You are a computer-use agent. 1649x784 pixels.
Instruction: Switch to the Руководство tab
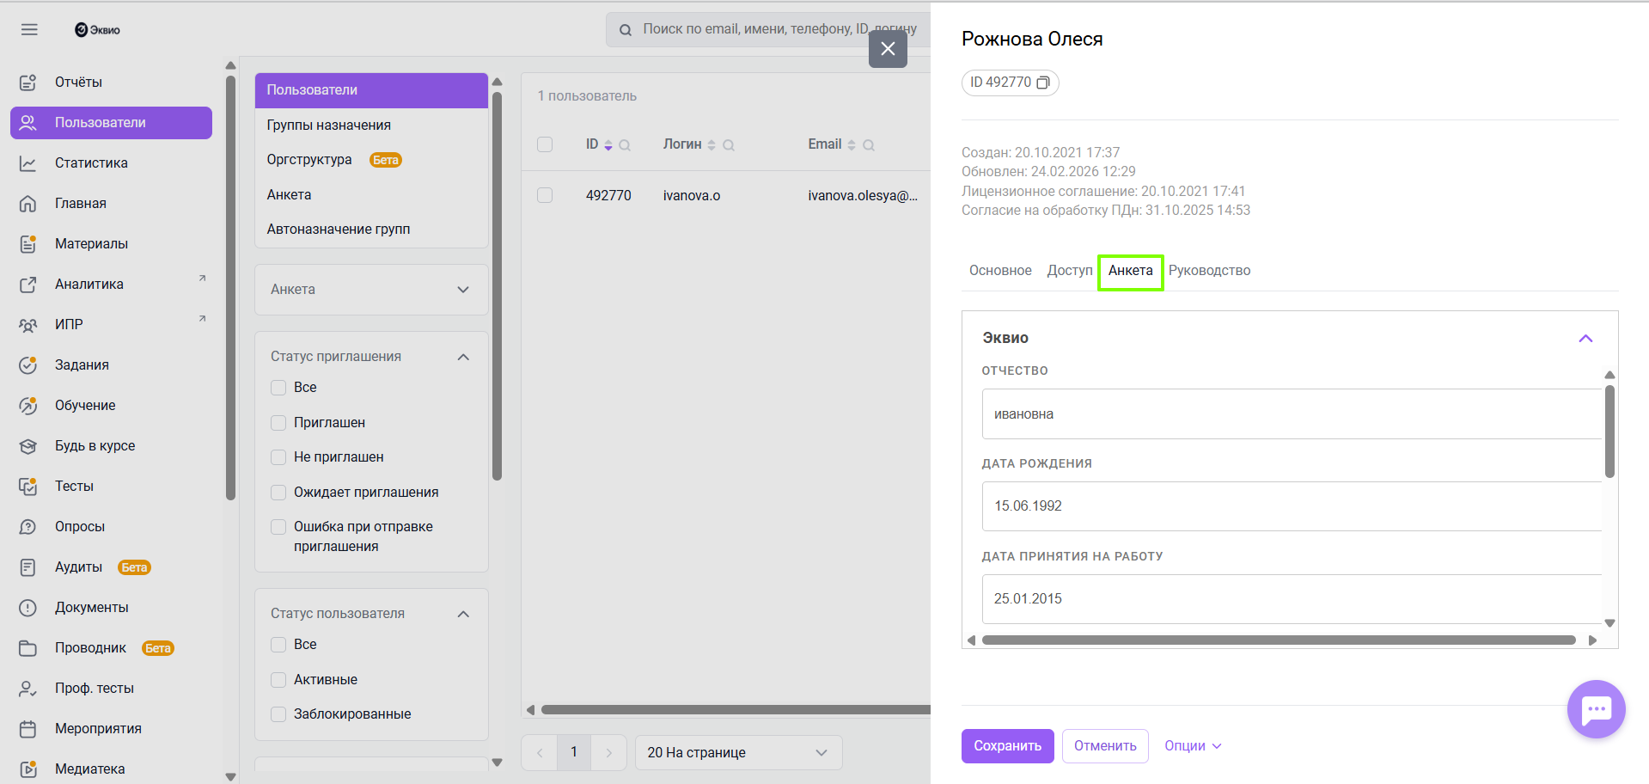click(x=1209, y=271)
